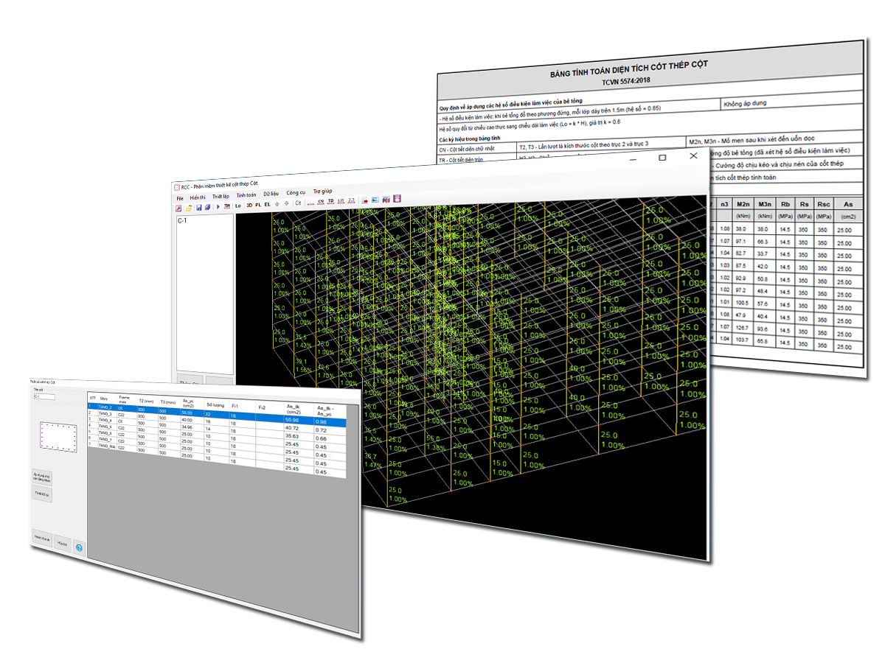Viewport: 885px width, 663px height.
Task: Click the save disk toolbar icon
Action: coord(199,207)
